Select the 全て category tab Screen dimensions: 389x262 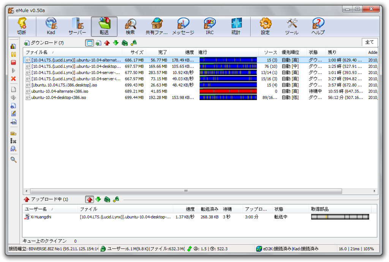pos(369,42)
